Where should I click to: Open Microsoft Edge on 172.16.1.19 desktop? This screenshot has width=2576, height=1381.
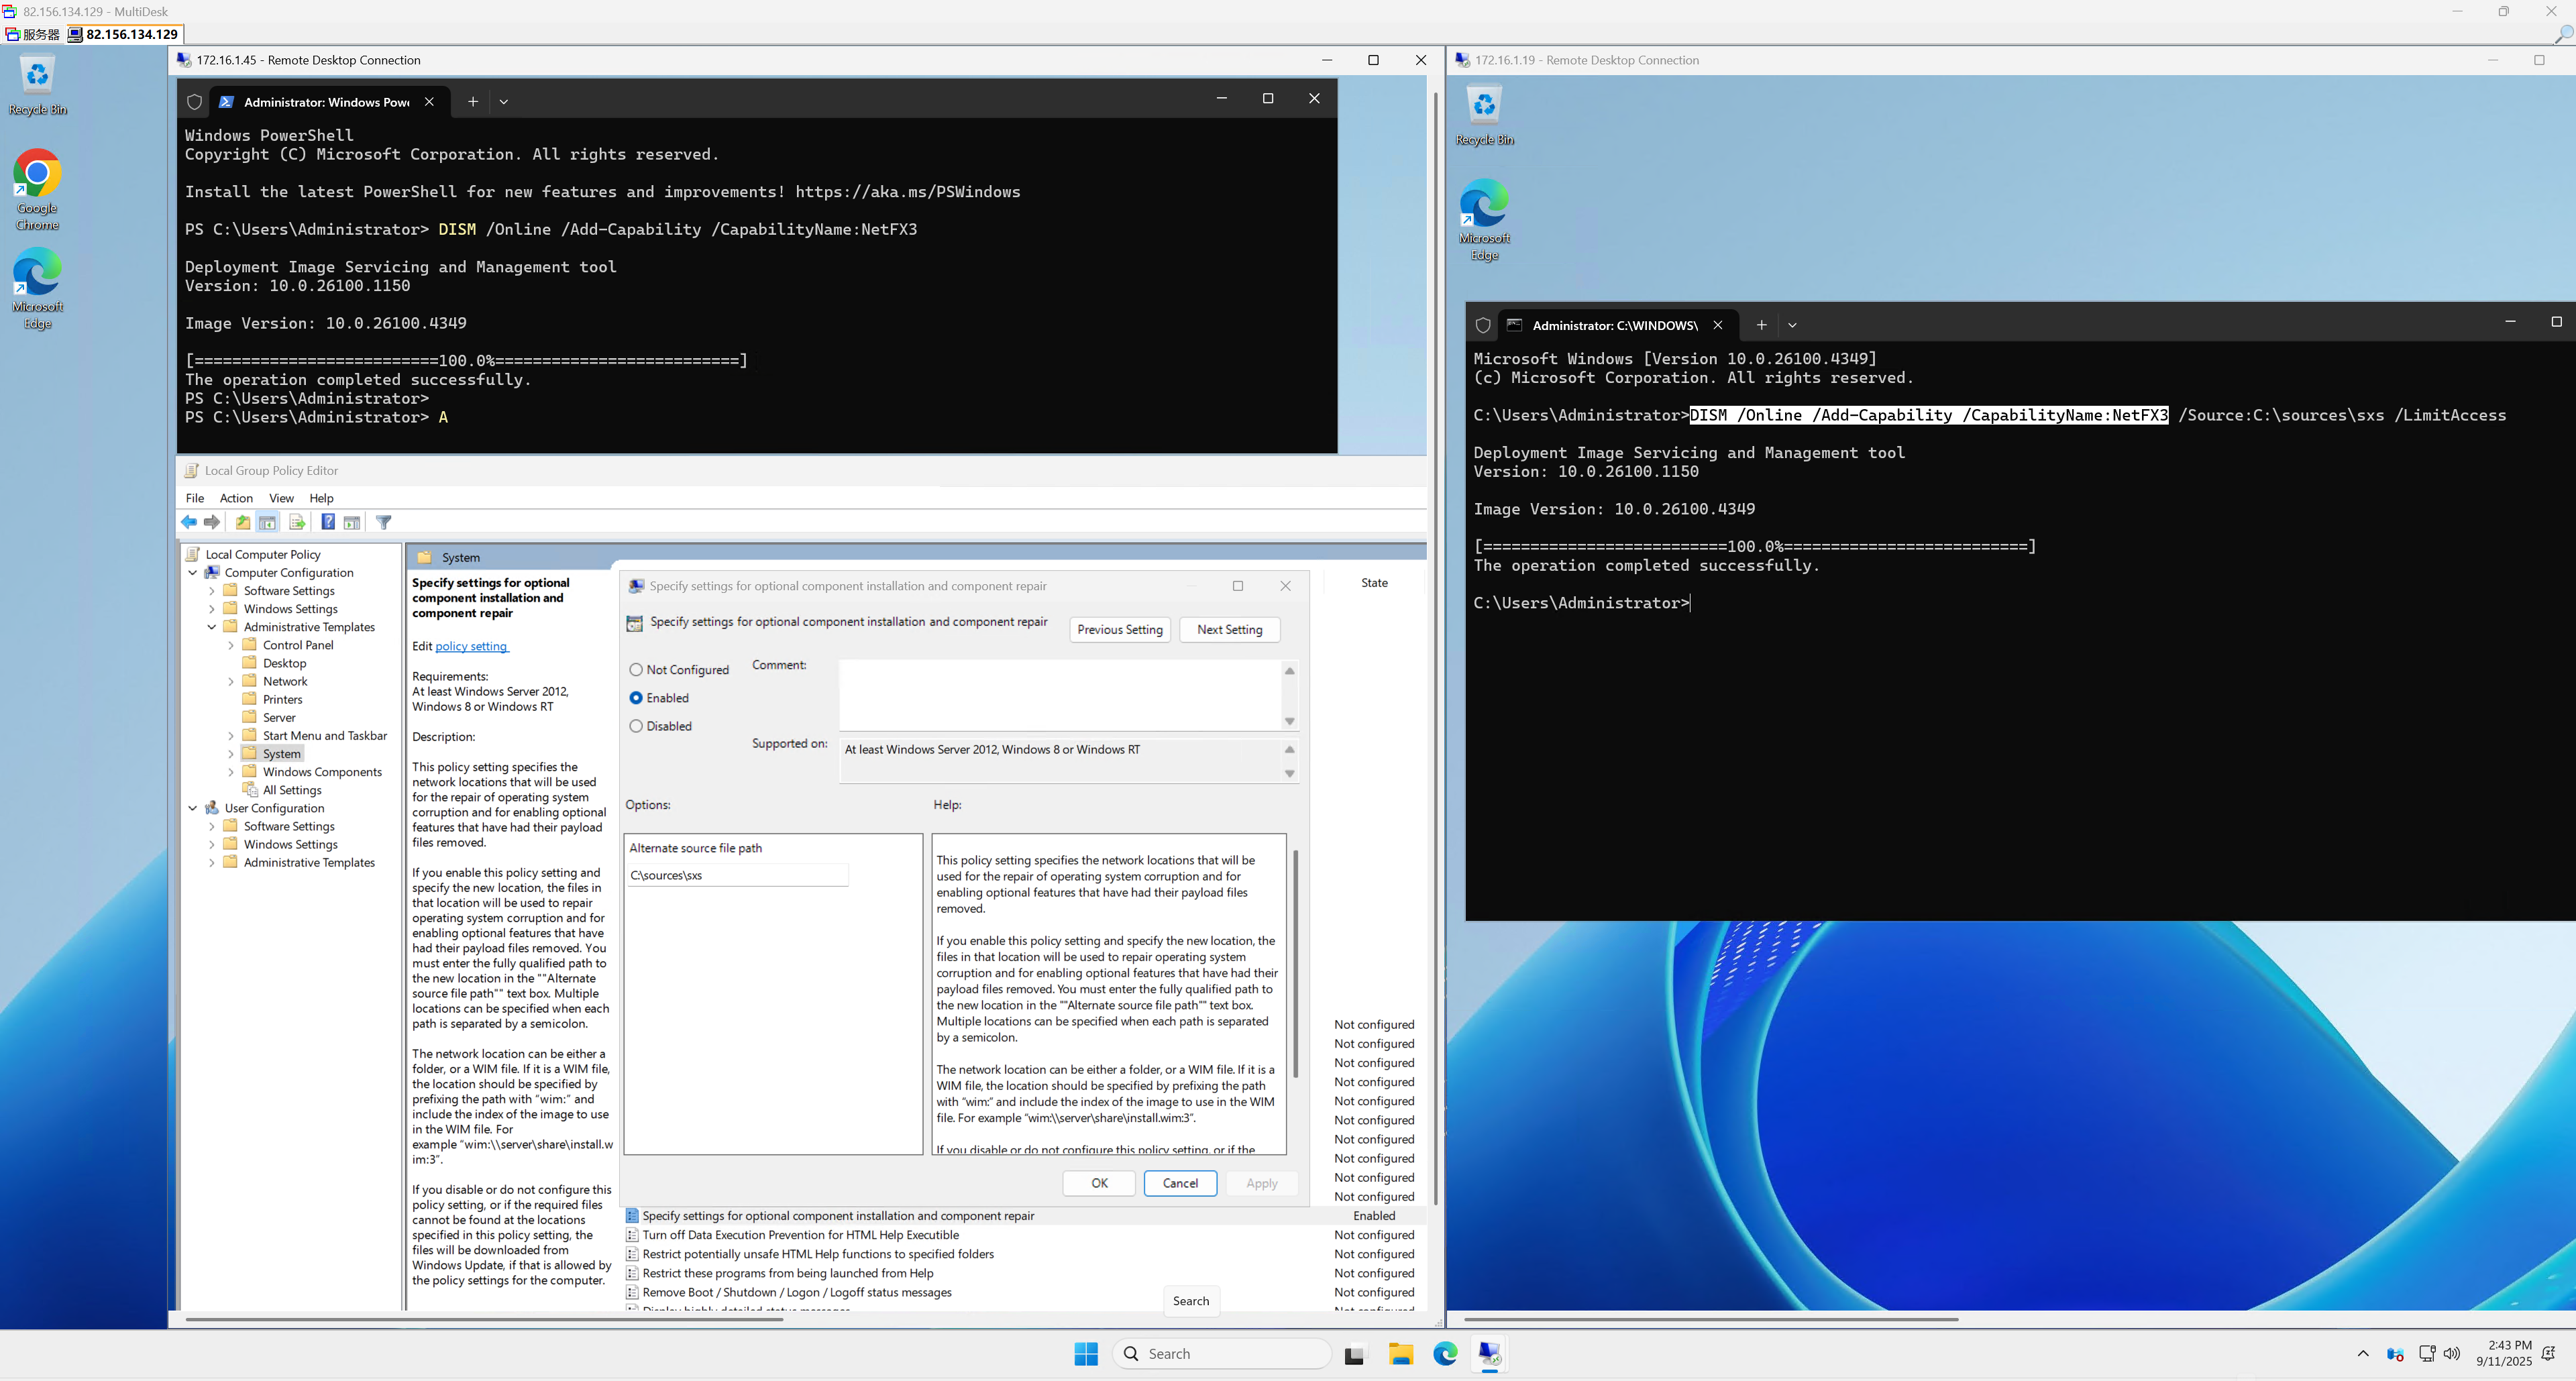click(1485, 220)
